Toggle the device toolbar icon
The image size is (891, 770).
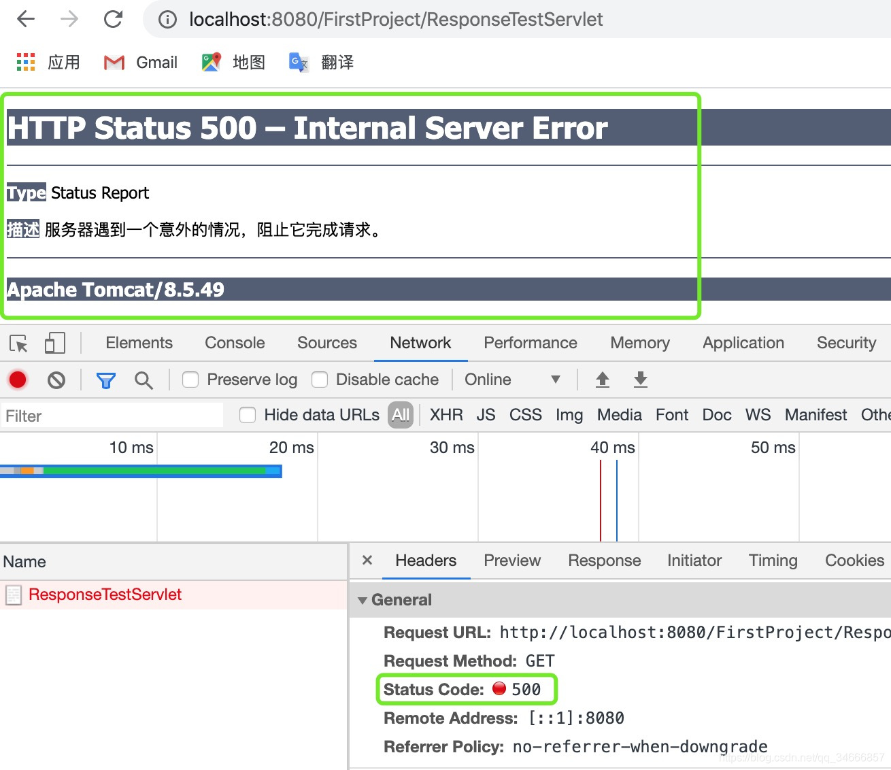coord(54,343)
